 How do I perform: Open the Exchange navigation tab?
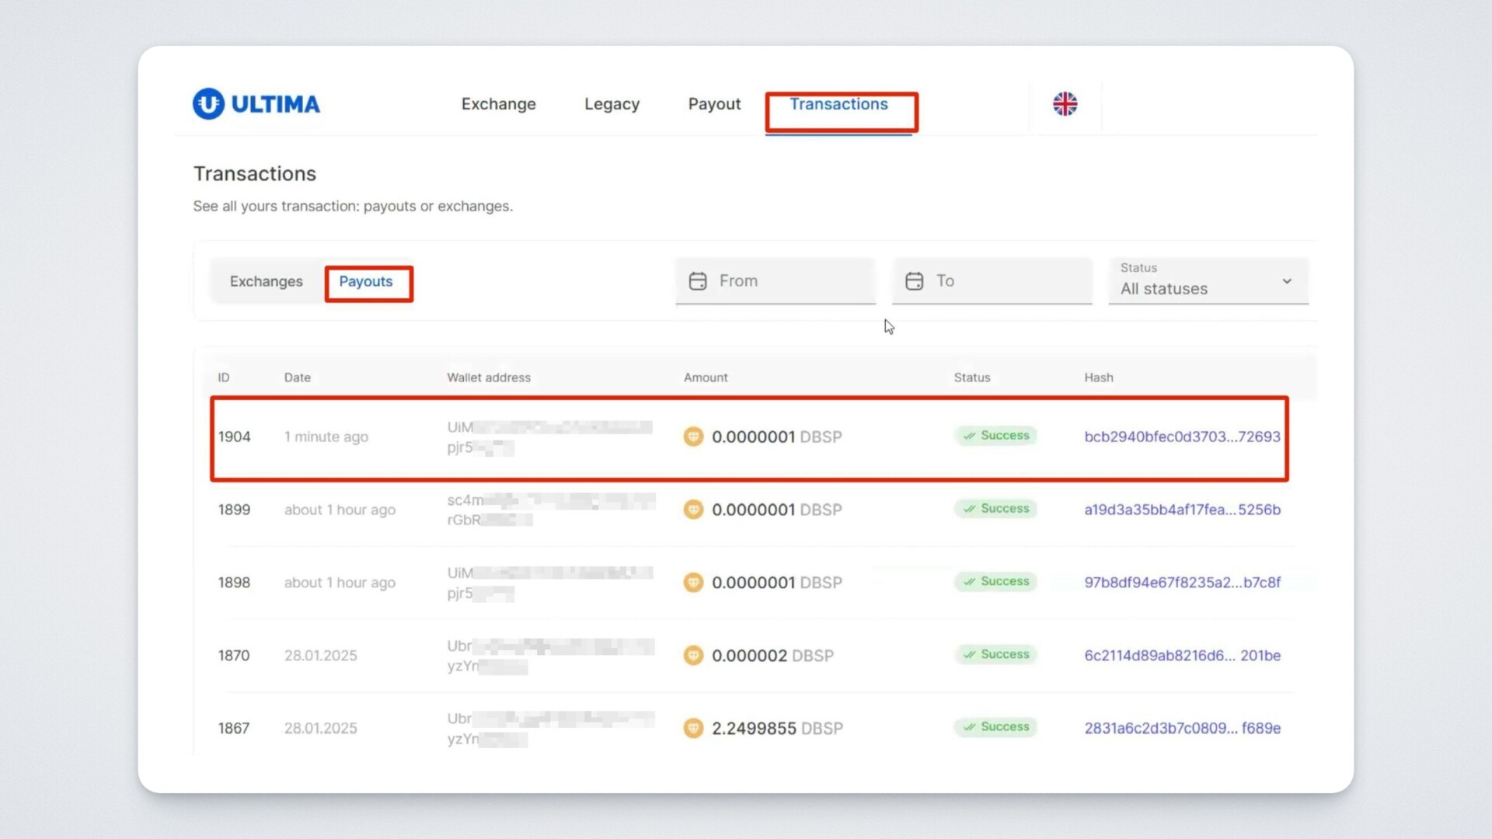[x=498, y=104]
